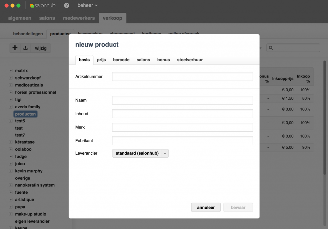Click the bewaar button
The image size is (328, 229).
[x=238, y=207]
